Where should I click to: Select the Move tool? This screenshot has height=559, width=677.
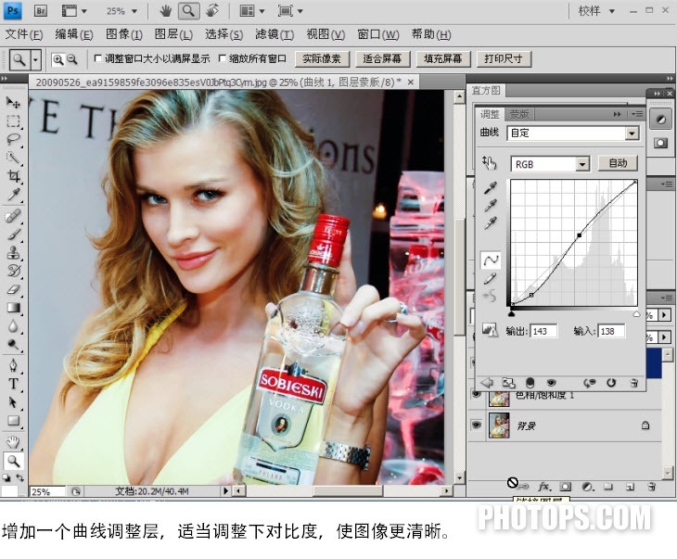pyautogui.click(x=13, y=102)
